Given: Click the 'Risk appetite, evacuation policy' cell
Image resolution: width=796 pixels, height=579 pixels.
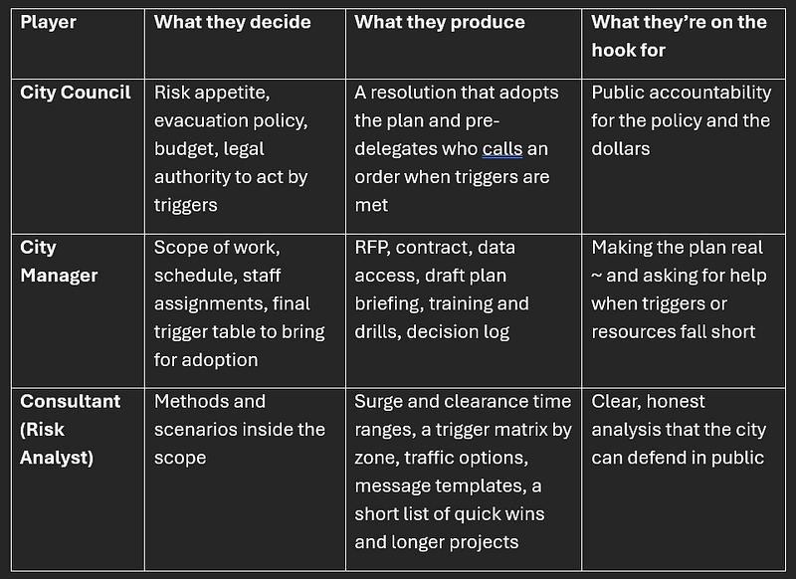Looking at the screenshot, I should [x=245, y=156].
